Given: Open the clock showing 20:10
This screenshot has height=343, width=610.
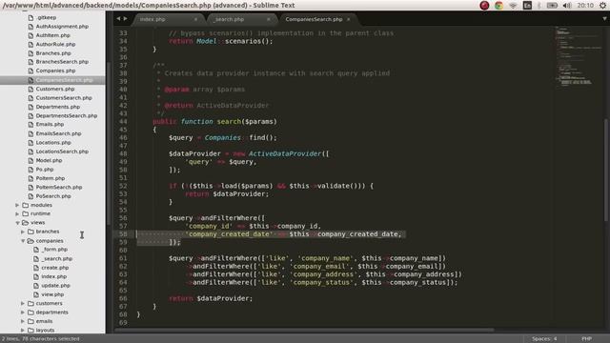Looking at the screenshot, I should (585, 6).
